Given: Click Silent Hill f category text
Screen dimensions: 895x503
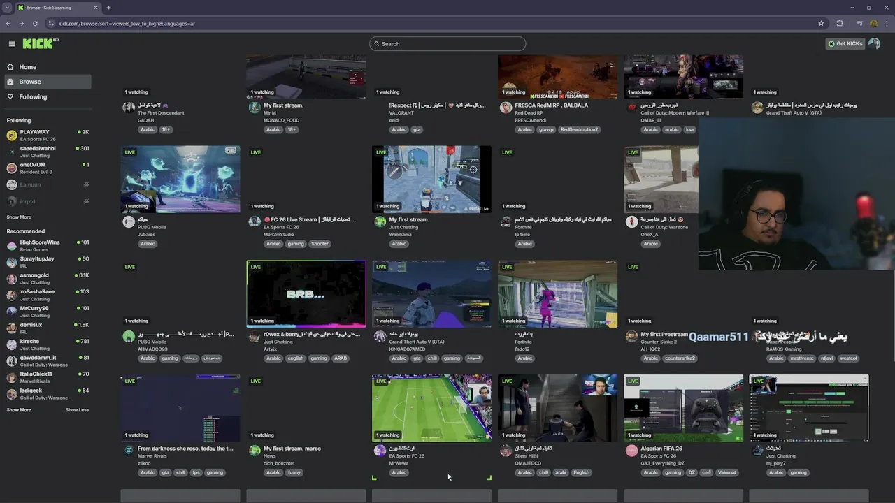Looking at the screenshot, I should (527, 456).
